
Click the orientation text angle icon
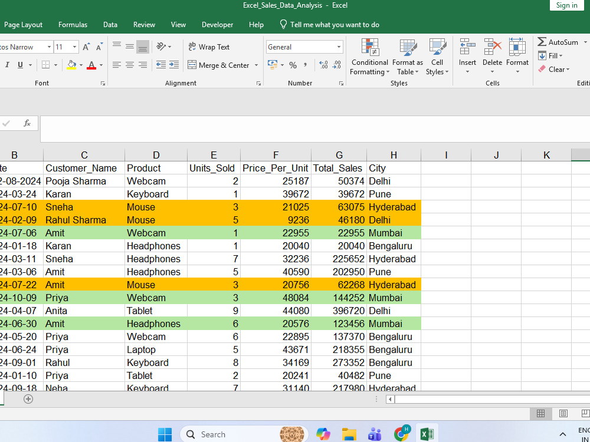(x=162, y=47)
